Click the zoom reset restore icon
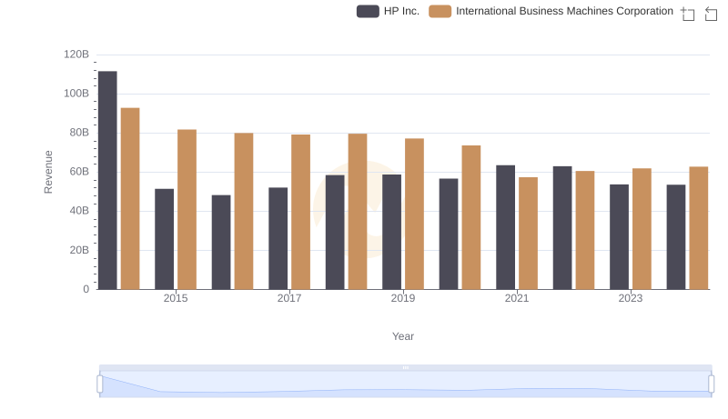728x419 pixels. pyautogui.click(x=711, y=14)
